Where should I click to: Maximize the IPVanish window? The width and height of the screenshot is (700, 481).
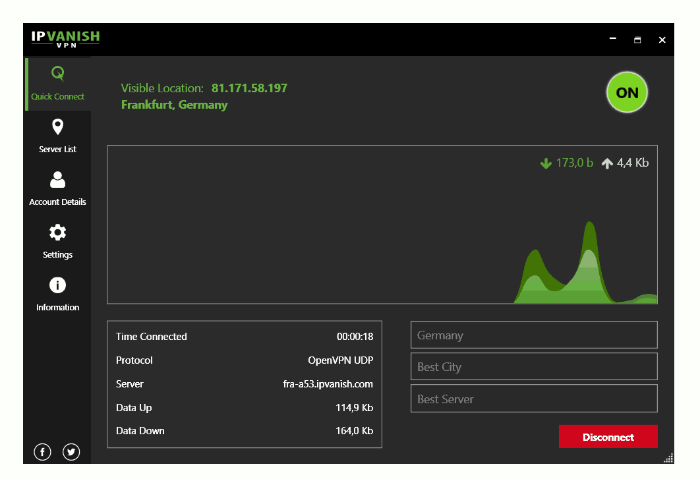[637, 40]
